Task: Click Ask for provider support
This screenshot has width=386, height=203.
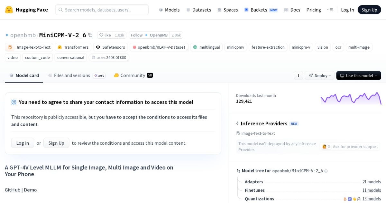Action: [355, 146]
